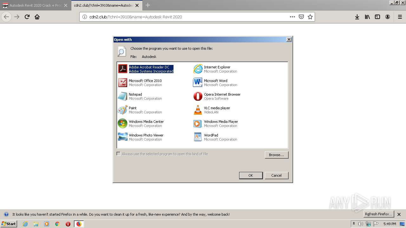Close the Open with dialog
This screenshot has width=406, height=228.
point(289,40)
